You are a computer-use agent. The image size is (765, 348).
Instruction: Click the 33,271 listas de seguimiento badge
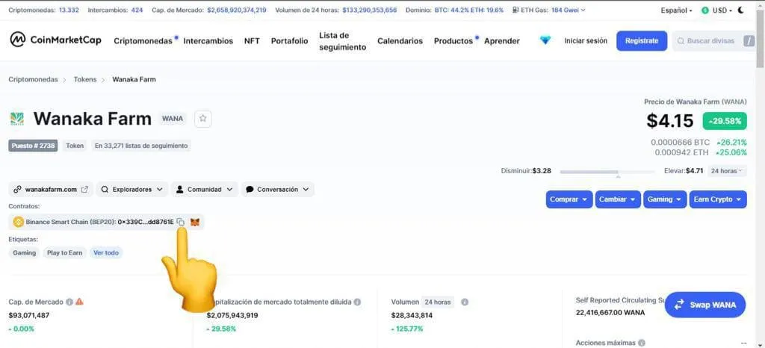[141, 145]
